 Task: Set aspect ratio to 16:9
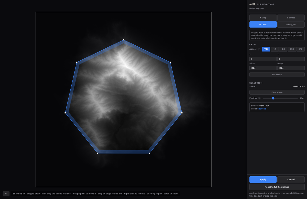292,49
